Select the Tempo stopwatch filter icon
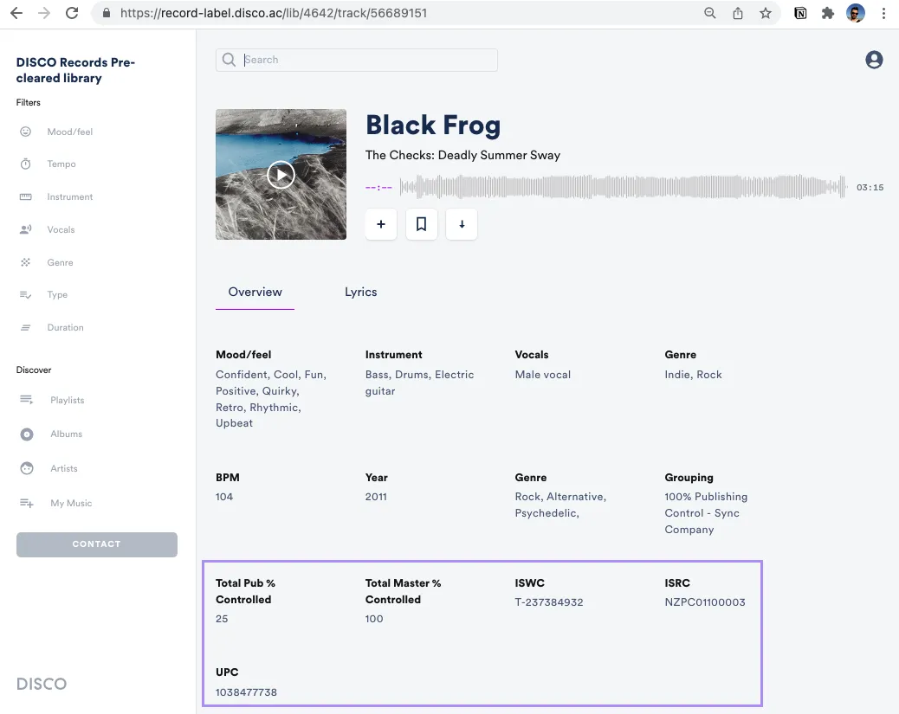Viewport: 899px width, 714px height. click(26, 164)
